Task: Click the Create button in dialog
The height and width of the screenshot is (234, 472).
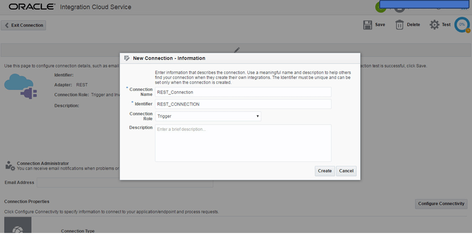Action: (325, 171)
